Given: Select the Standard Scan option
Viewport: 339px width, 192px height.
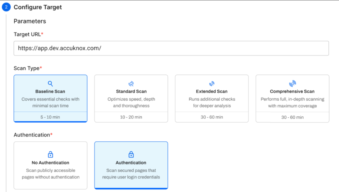Looking at the screenshot, I should pos(131,97).
